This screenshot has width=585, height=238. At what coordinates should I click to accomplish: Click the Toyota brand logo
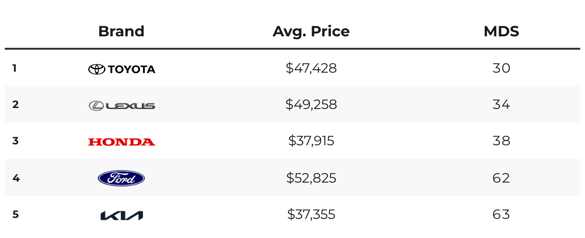[121, 69]
